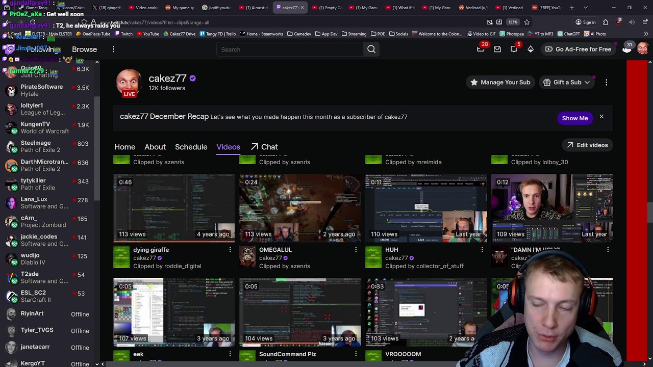Click the Browse link
Viewport: 653px width, 367px height.
[84, 49]
